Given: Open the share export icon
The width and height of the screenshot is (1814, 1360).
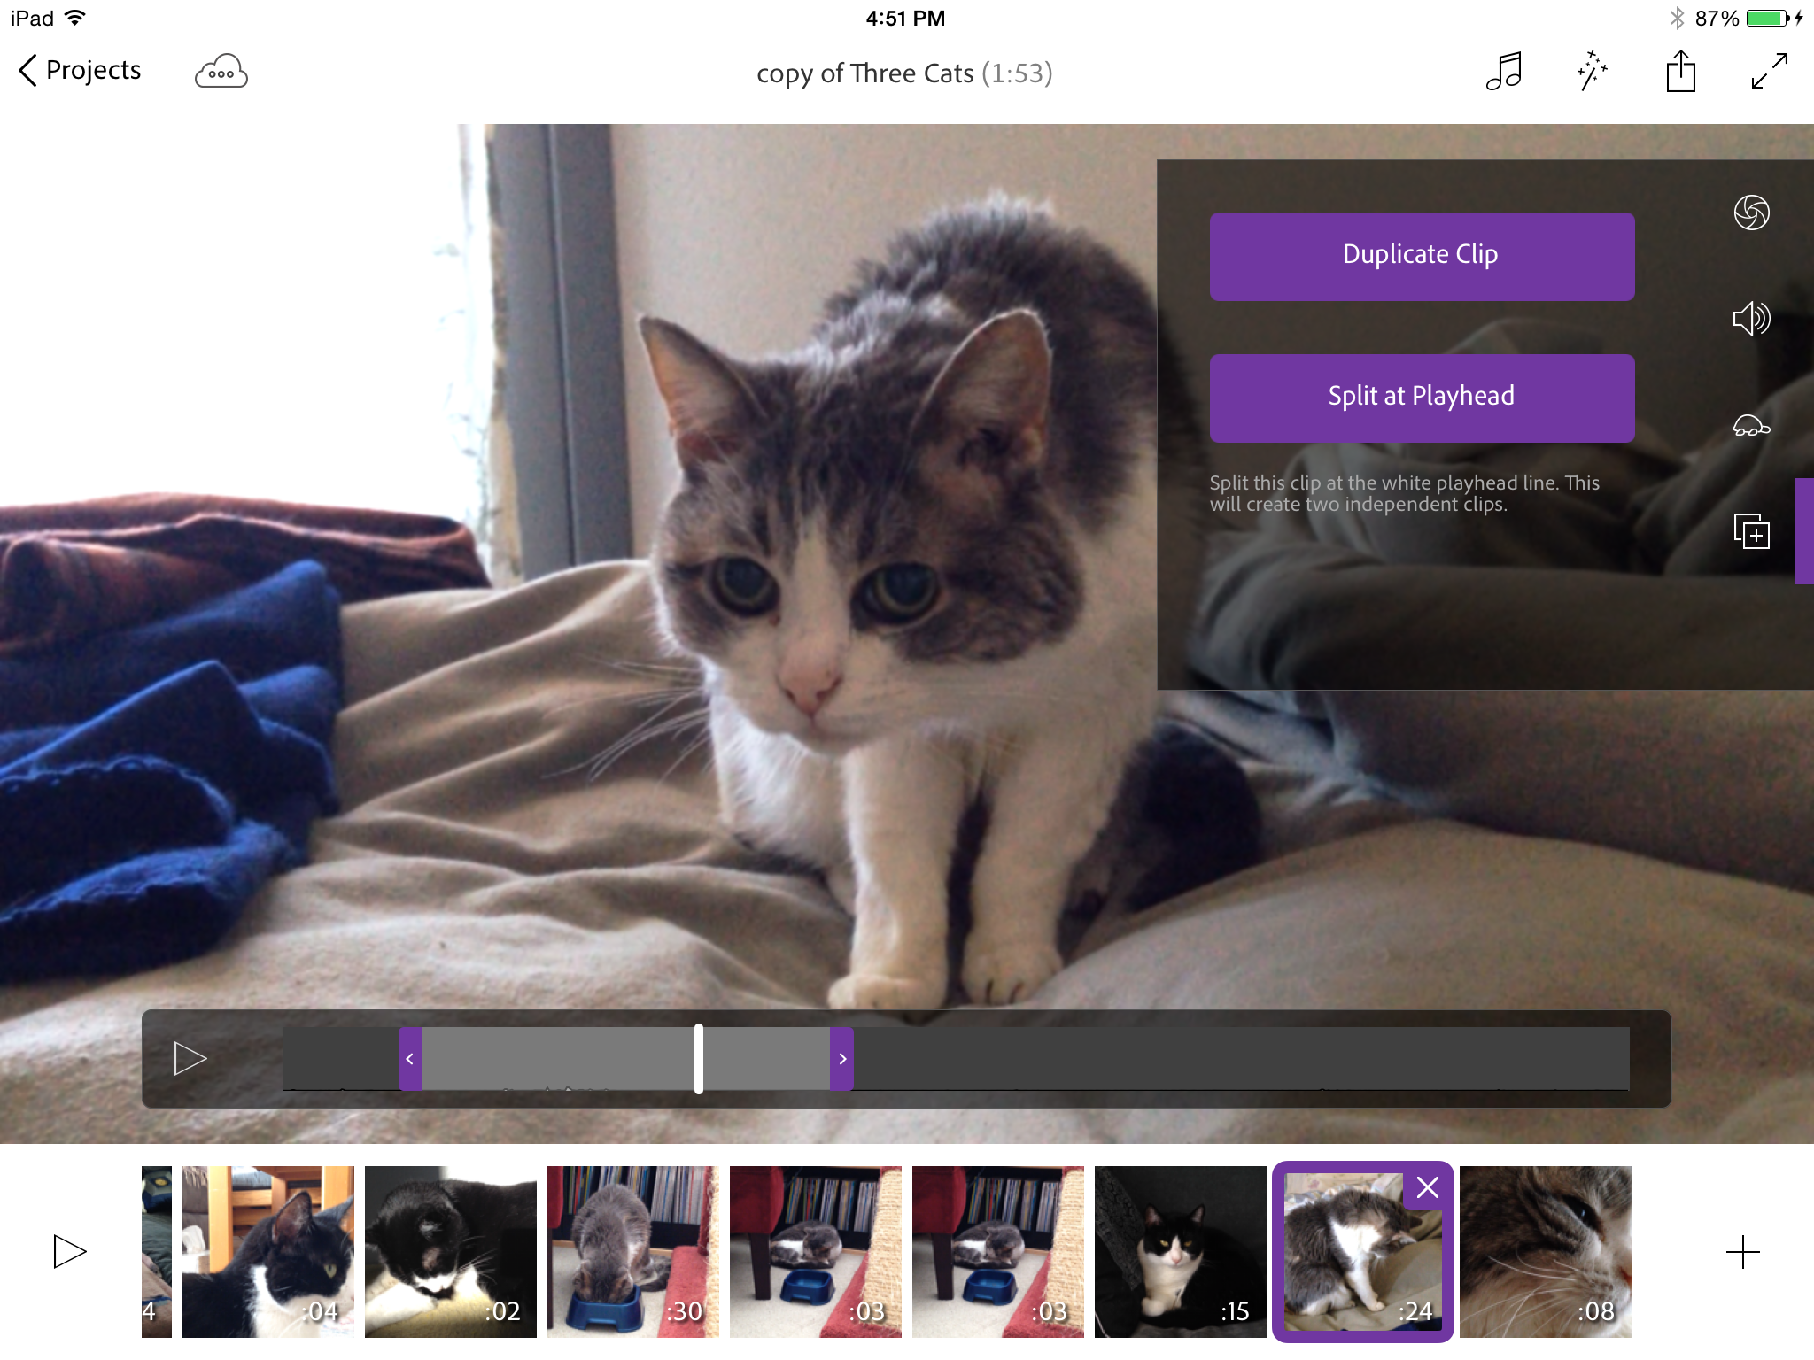Looking at the screenshot, I should point(1680,71).
